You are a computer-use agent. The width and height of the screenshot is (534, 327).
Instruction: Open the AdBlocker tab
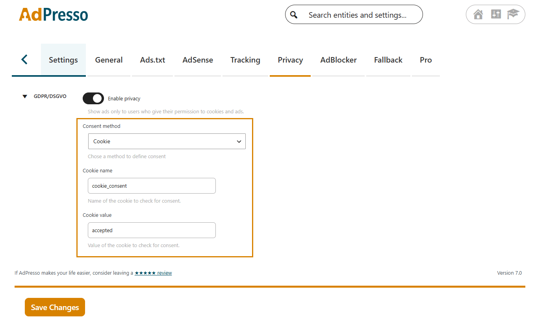(x=339, y=60)
